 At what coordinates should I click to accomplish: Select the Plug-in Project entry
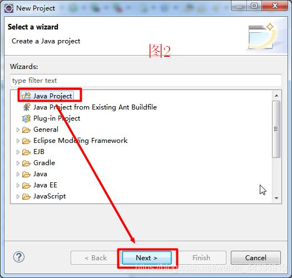click(57, 118)
